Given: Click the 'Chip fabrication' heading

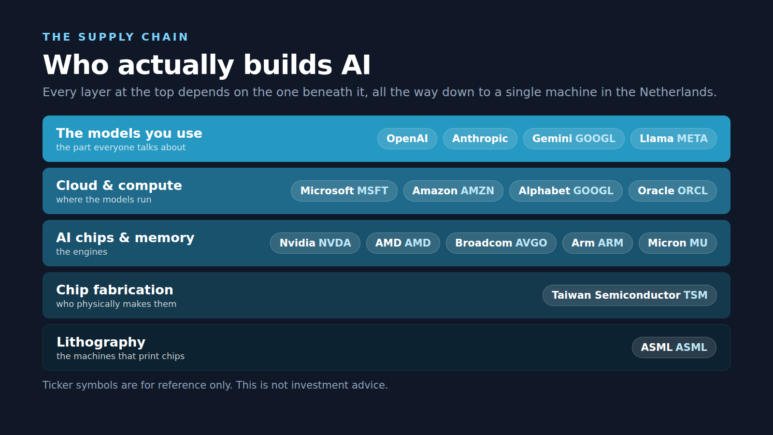Looking at the screenshot, I should click(115, 290).
